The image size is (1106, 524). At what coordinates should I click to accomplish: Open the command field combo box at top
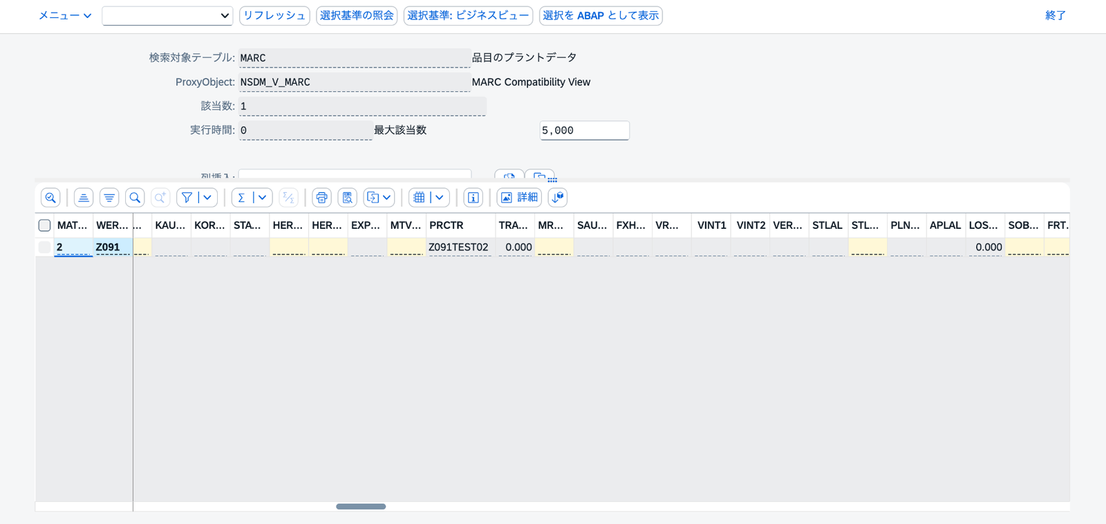click(167, 16)
